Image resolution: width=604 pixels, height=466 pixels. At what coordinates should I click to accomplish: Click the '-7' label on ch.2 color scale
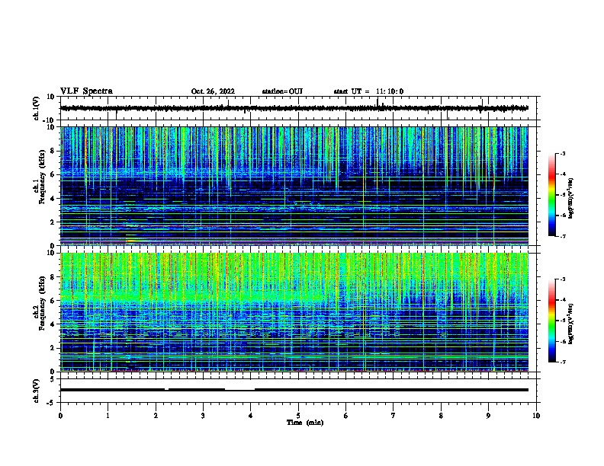point(562,362)
